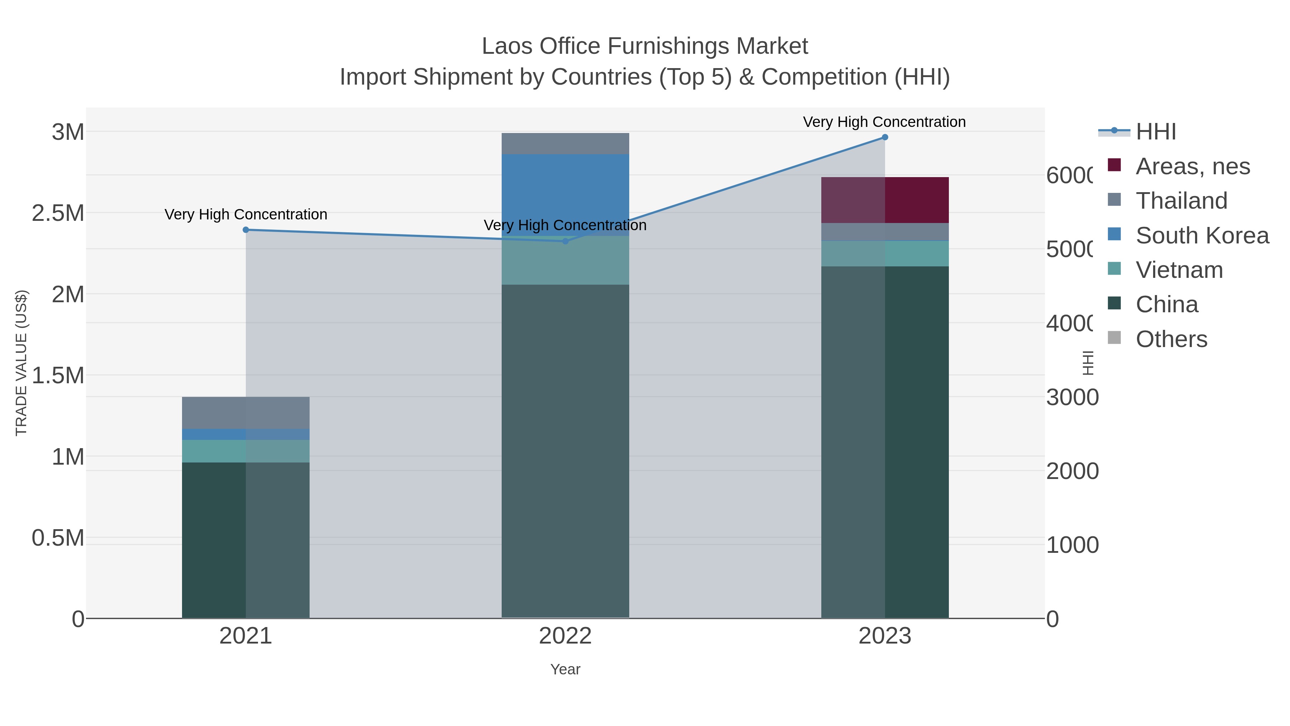The image size is (1290, 726).
Task: Click the 2021 Thailand bar segment
Action: (246, 413)
